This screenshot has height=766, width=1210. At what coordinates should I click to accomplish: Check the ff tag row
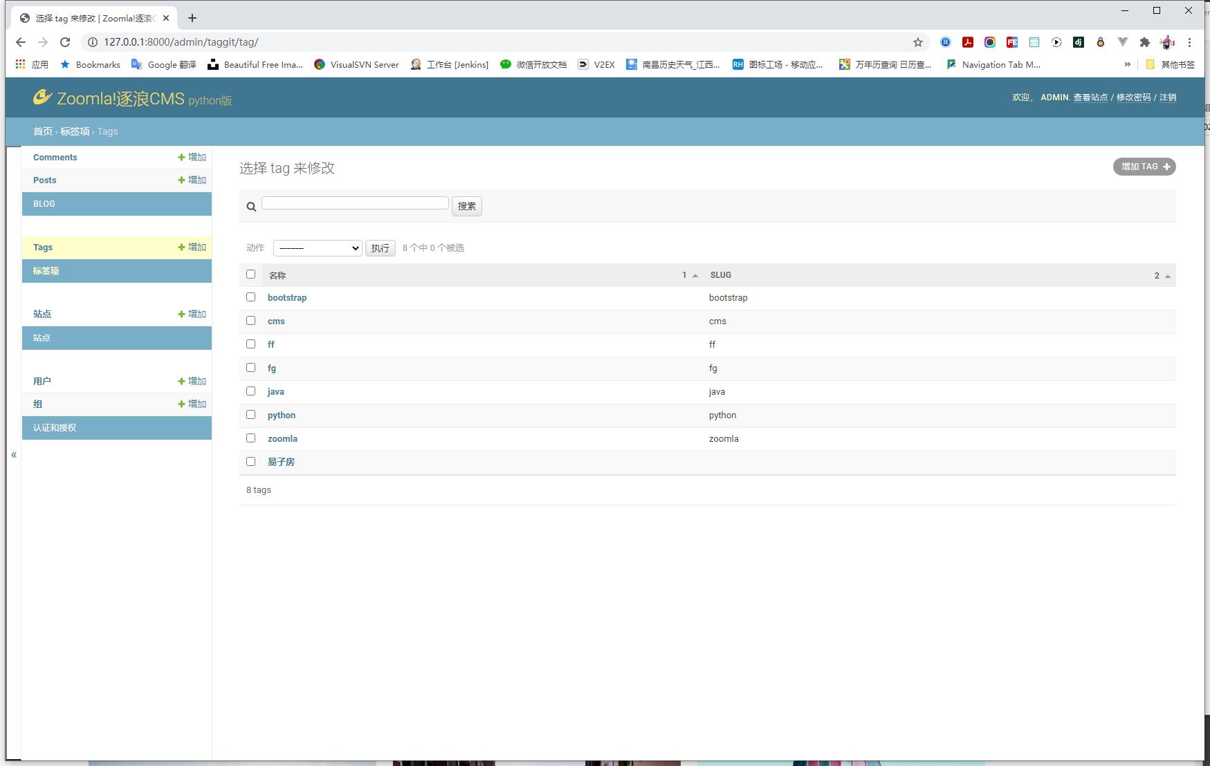click(250, 344)
